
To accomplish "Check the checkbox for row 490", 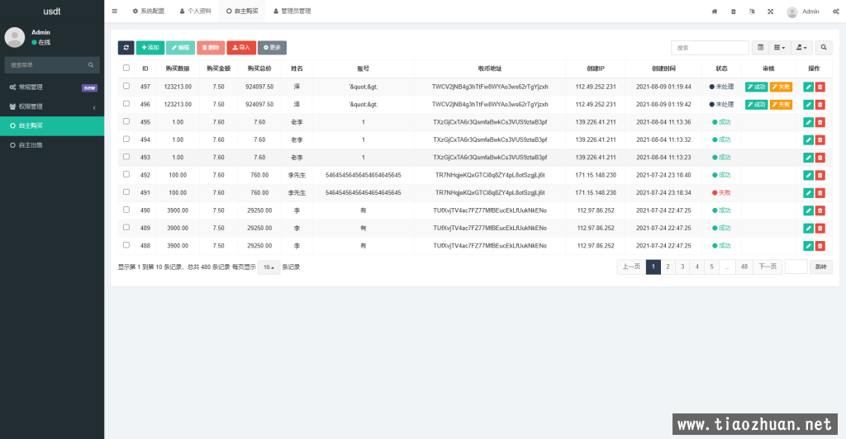I will point(126,210).
